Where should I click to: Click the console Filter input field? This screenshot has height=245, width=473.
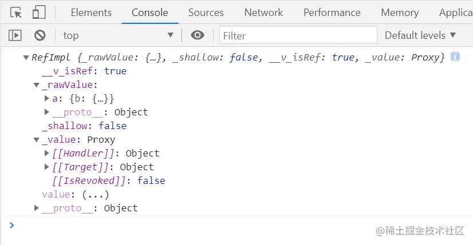pyautogui.click(x=298, y=35)
